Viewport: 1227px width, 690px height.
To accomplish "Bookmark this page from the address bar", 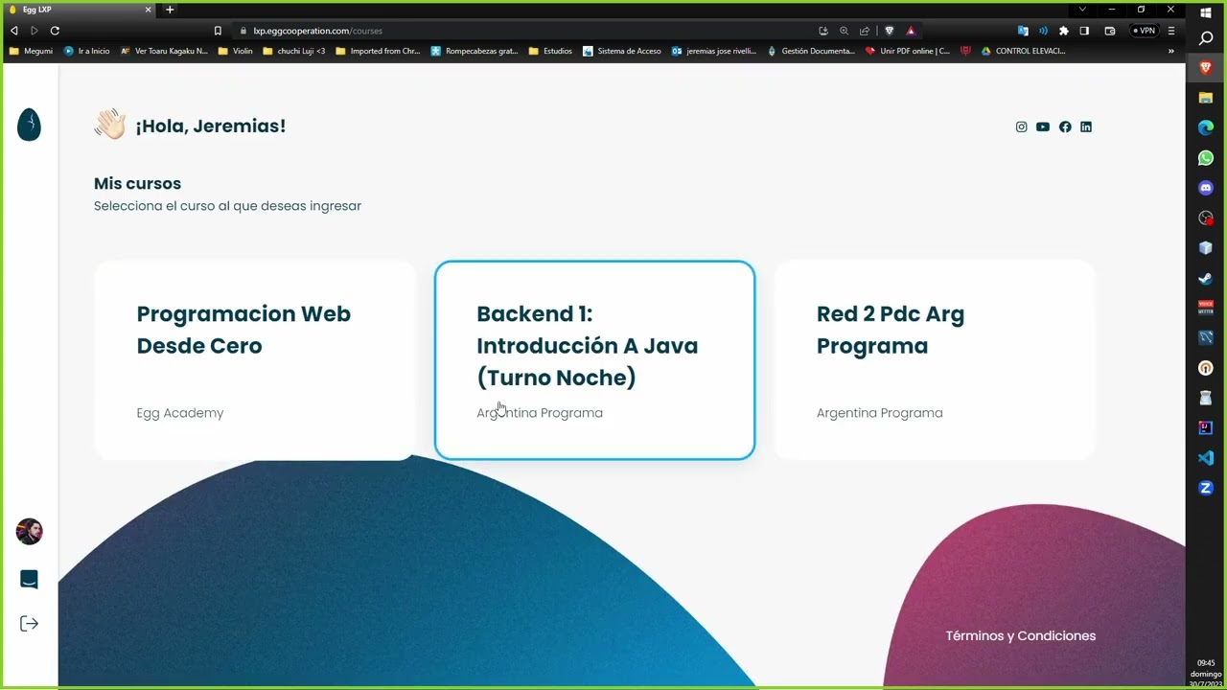I will coord(218,31).
